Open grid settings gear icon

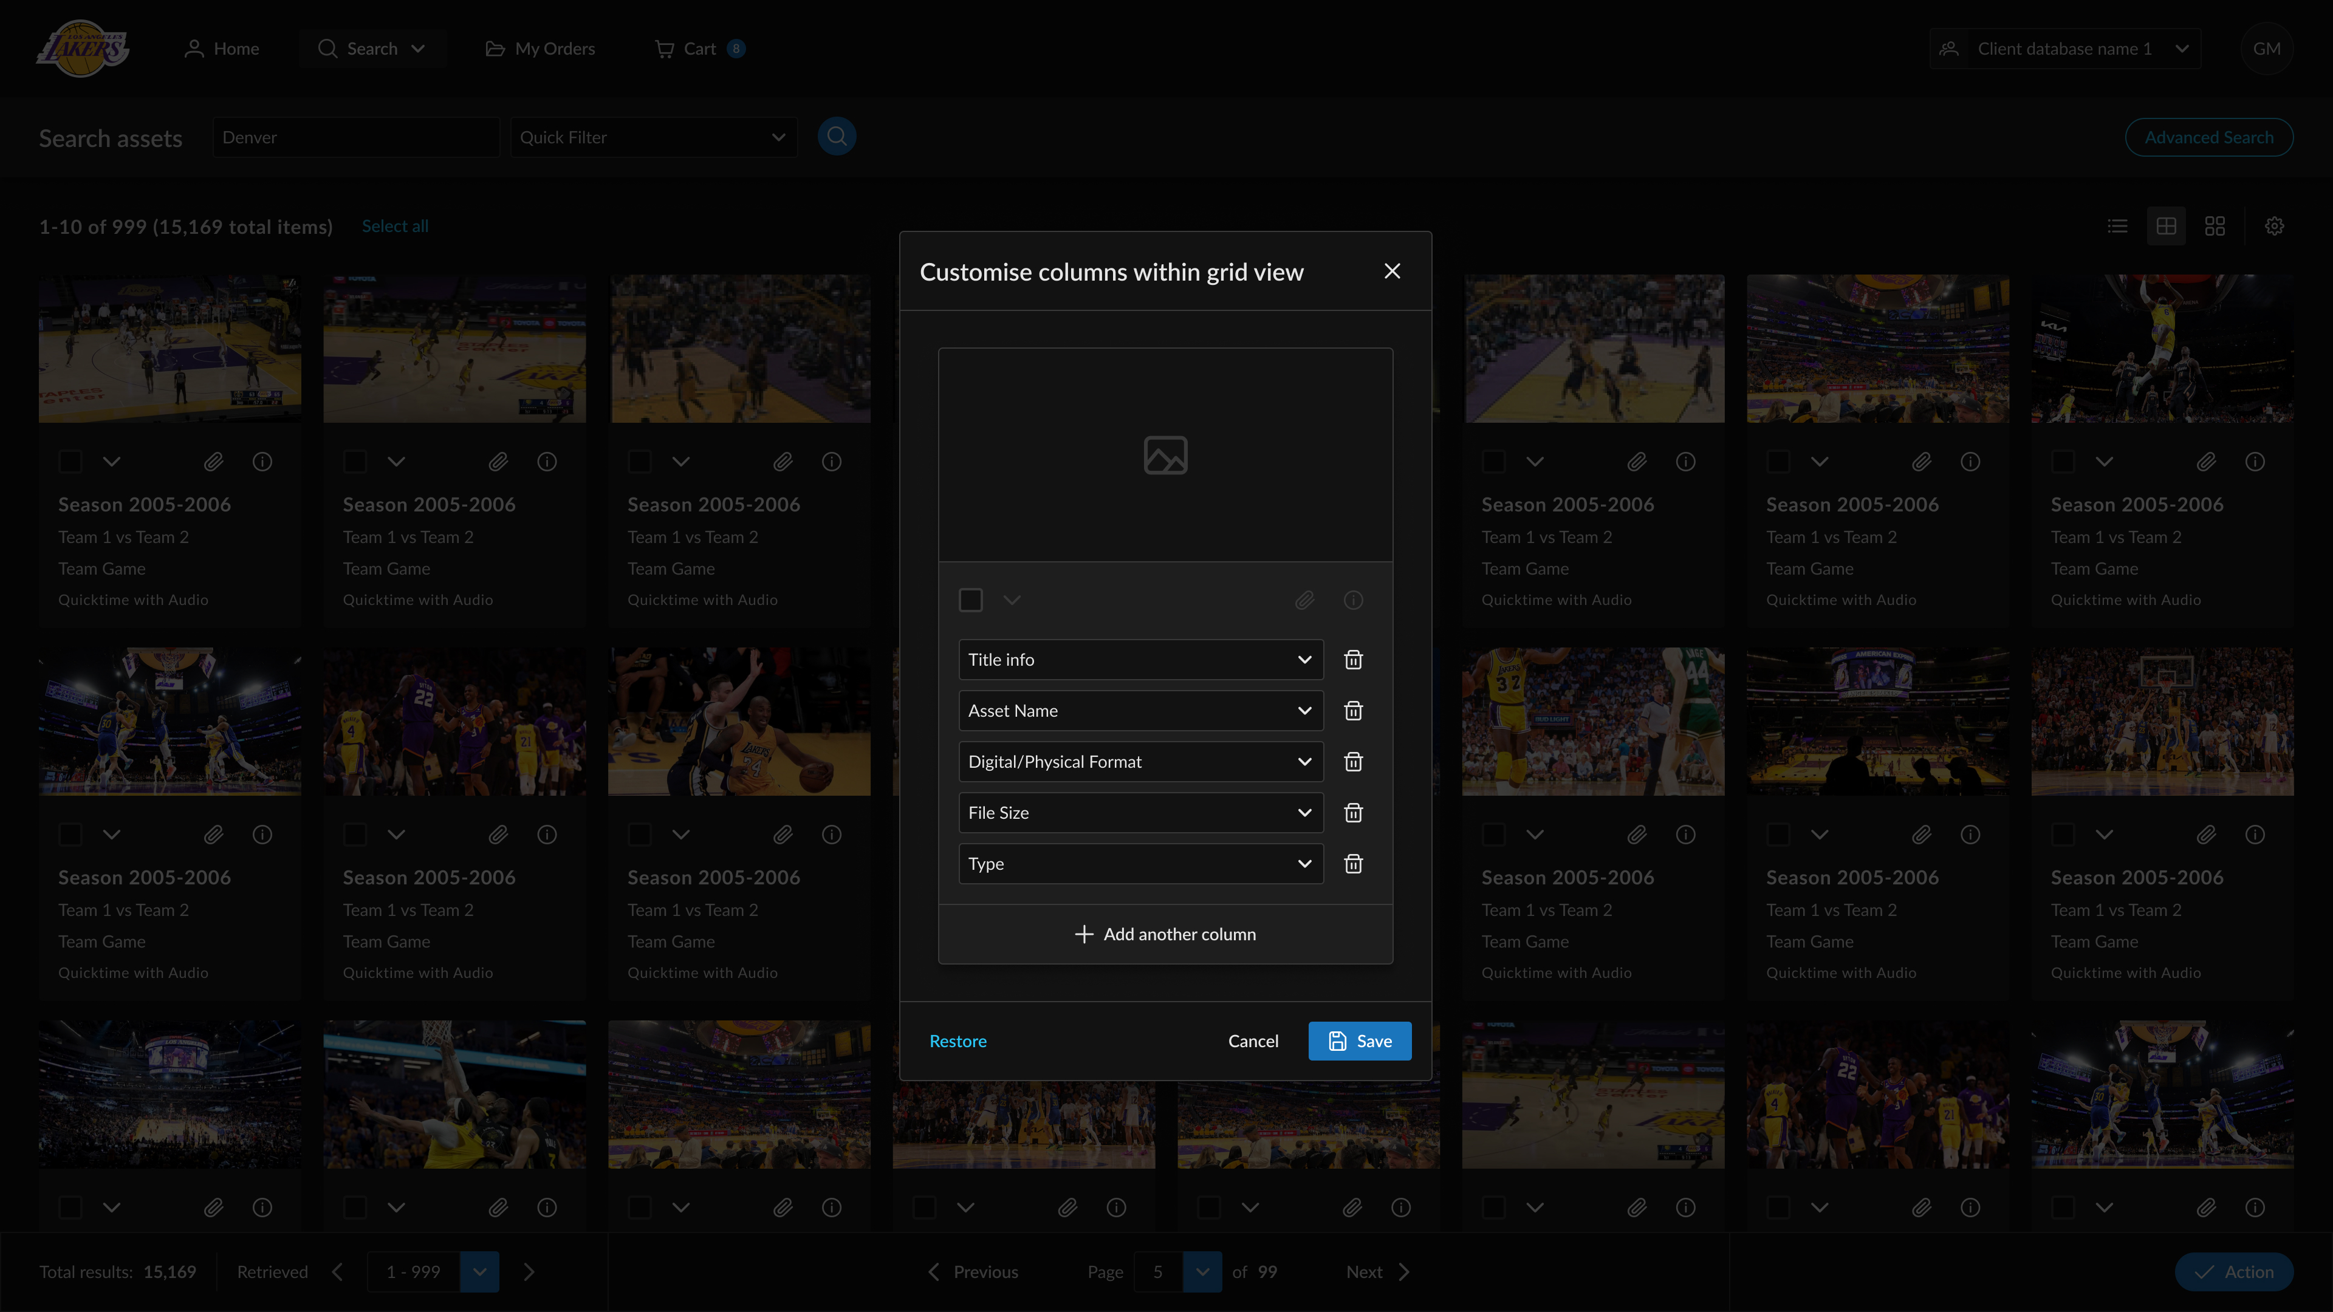click(2274, 227)
